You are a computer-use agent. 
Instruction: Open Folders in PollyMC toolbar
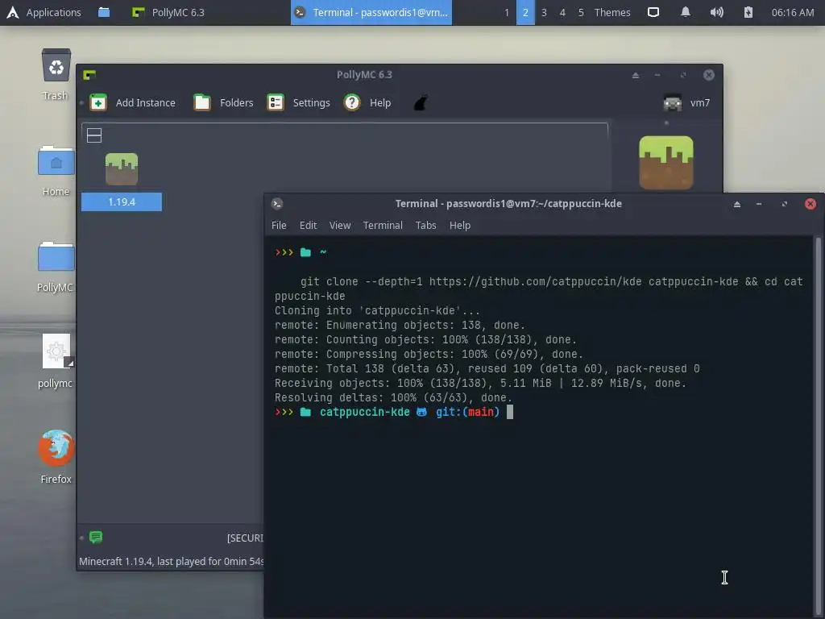click(x=224, y=102)
